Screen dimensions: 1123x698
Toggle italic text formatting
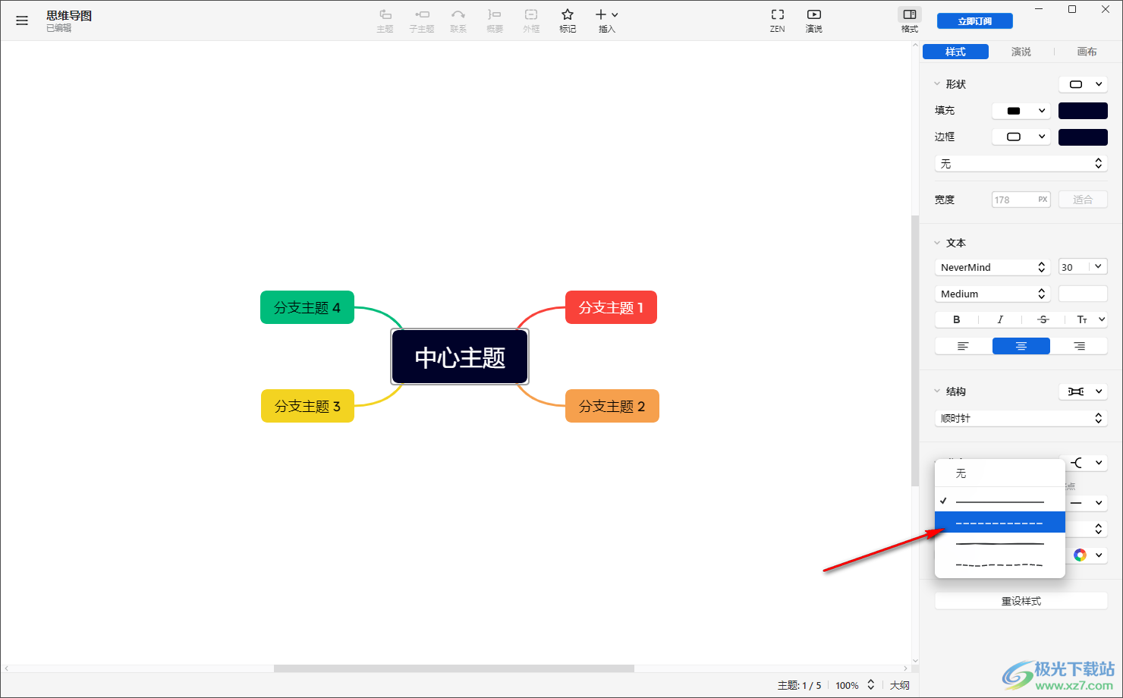point(1000,319)
